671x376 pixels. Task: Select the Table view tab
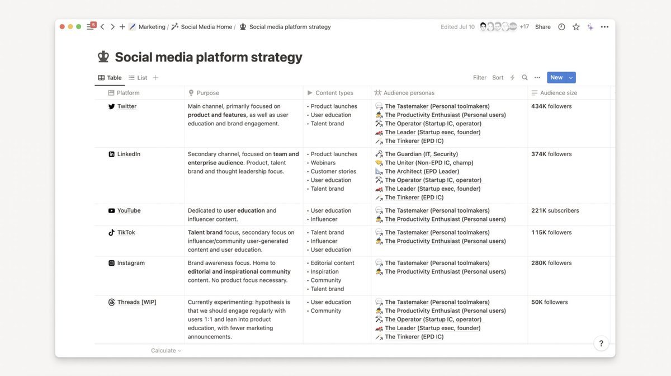[110, 78]
